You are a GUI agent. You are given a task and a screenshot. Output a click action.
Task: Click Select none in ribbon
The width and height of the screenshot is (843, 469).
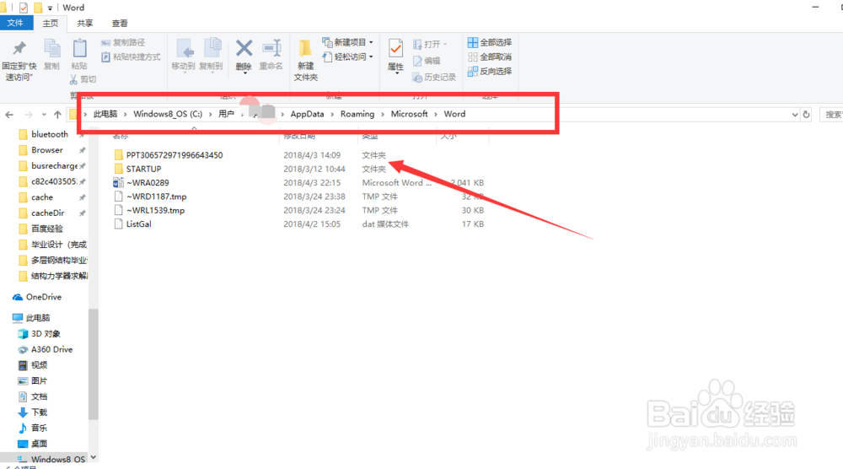(490, 57)
